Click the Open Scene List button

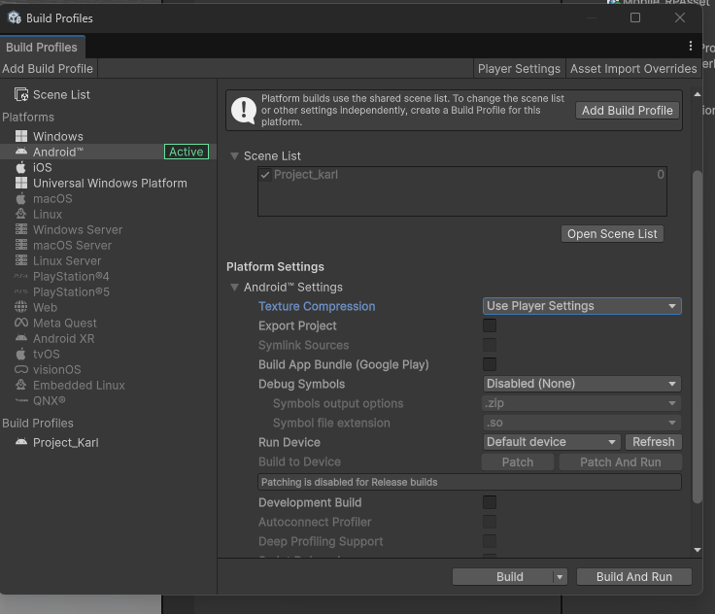612,233
